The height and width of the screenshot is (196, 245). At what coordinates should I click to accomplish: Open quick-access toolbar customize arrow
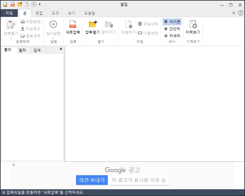[x=40, y=4]
